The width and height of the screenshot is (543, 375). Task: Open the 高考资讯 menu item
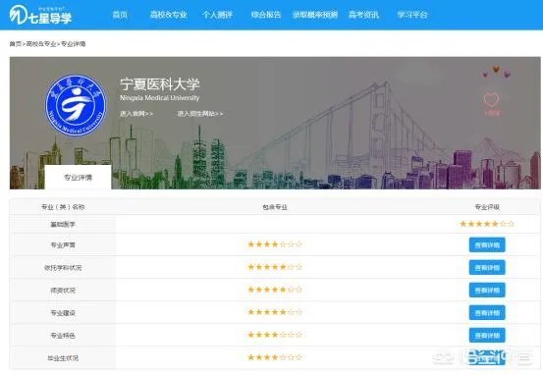point(363,15)
